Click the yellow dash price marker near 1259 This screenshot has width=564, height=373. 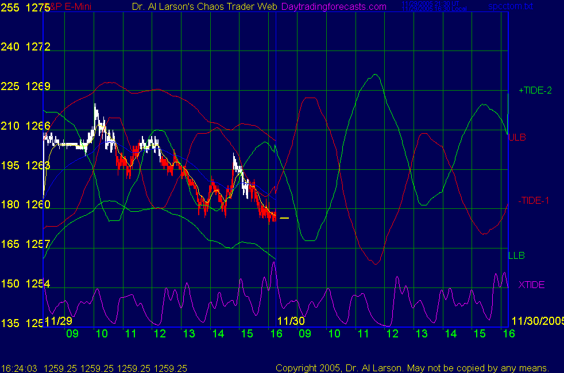[x=284, y=217]
